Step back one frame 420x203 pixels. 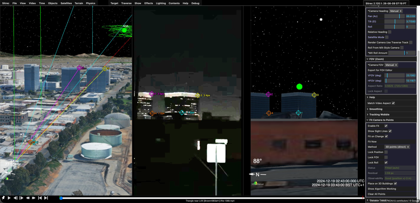[15, 198]
